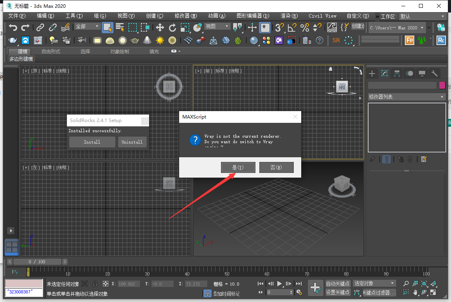Click the help question mark toolbar icon
The image size is (451, 302).
pos(320,40)
